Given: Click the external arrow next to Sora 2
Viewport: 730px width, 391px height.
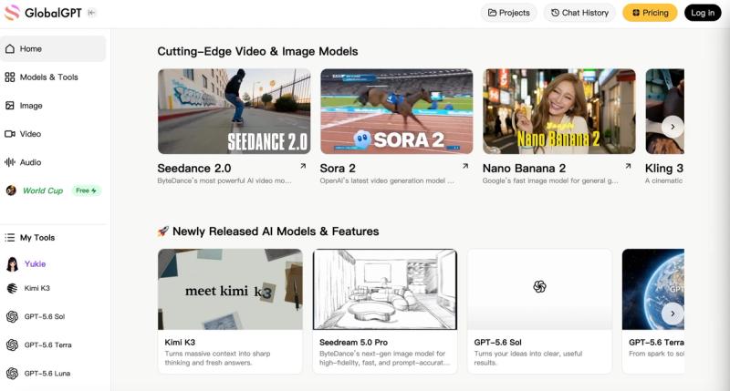Looking at the screenshot, I should click(x=465, y=166).
